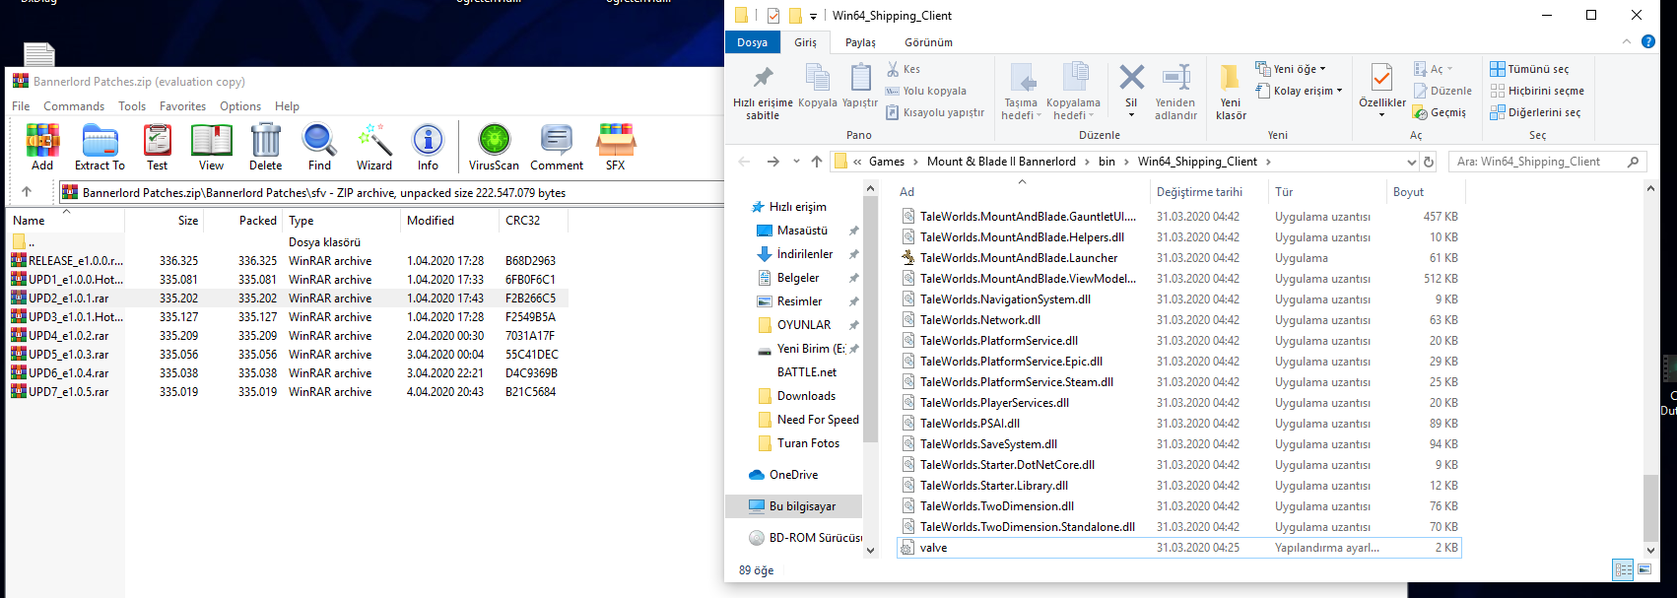The width and height of the screenshot is (1677, 598).
Task: Sort Explorer by Boyut column
Action: pyautogui.click(x=1425, y=192)
